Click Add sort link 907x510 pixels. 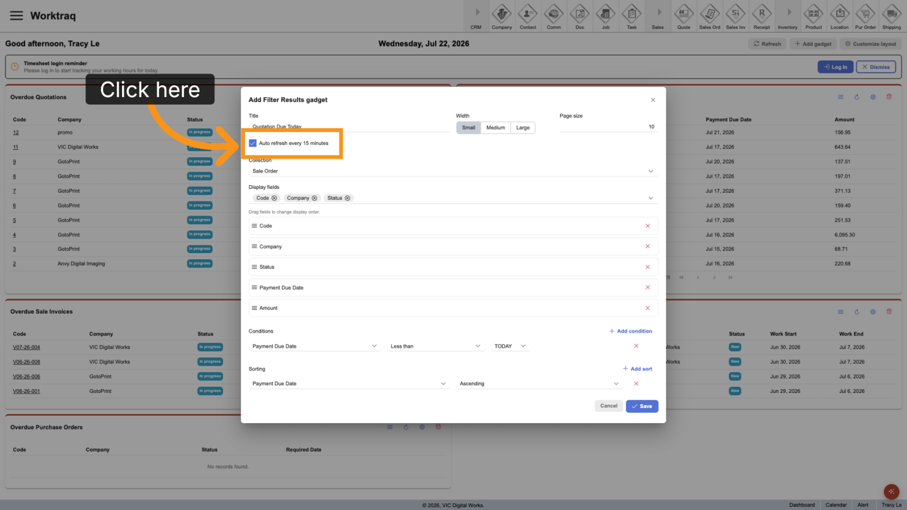click(638, 369)
